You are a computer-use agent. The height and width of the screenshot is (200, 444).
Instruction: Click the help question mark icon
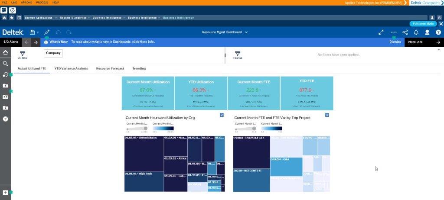(x=438, y=32)
